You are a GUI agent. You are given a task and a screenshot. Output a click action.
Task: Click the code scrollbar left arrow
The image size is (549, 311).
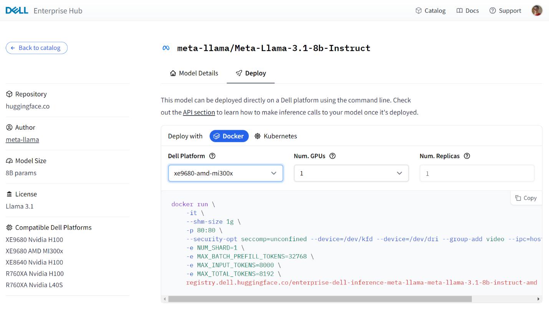point(165,299)
